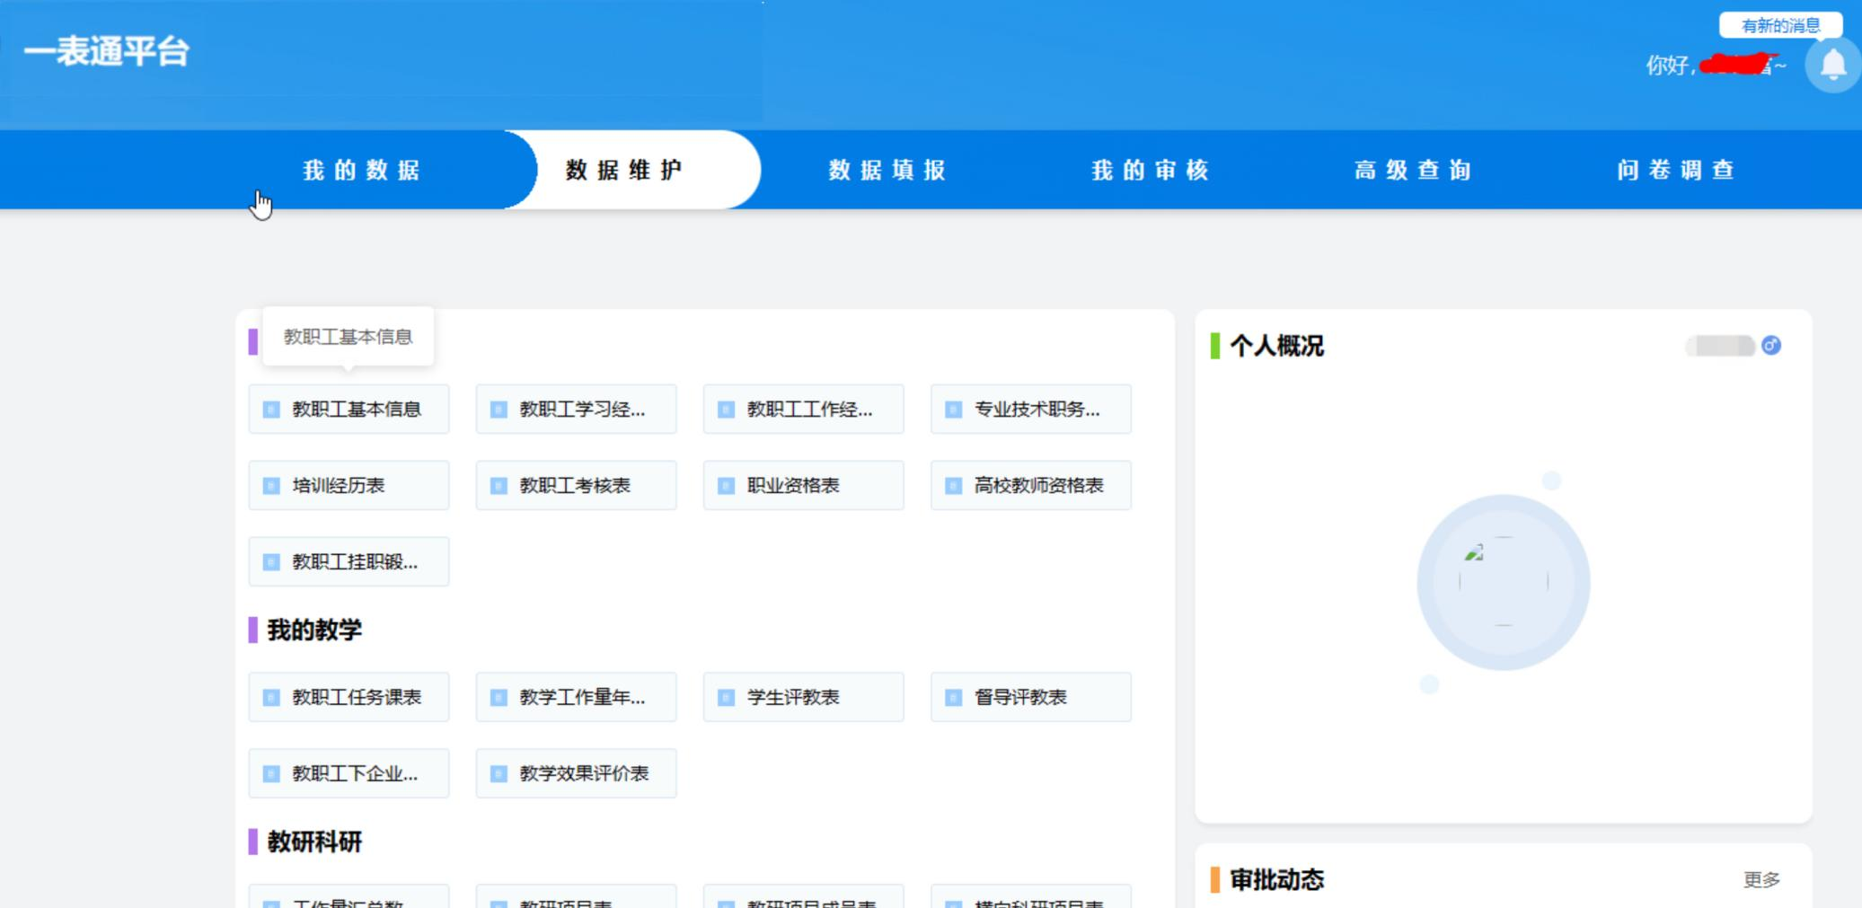Switch to the 数据填报 tab
Image resolution: width=1862 pixels, height=908 pixels.
coord(887,170)
